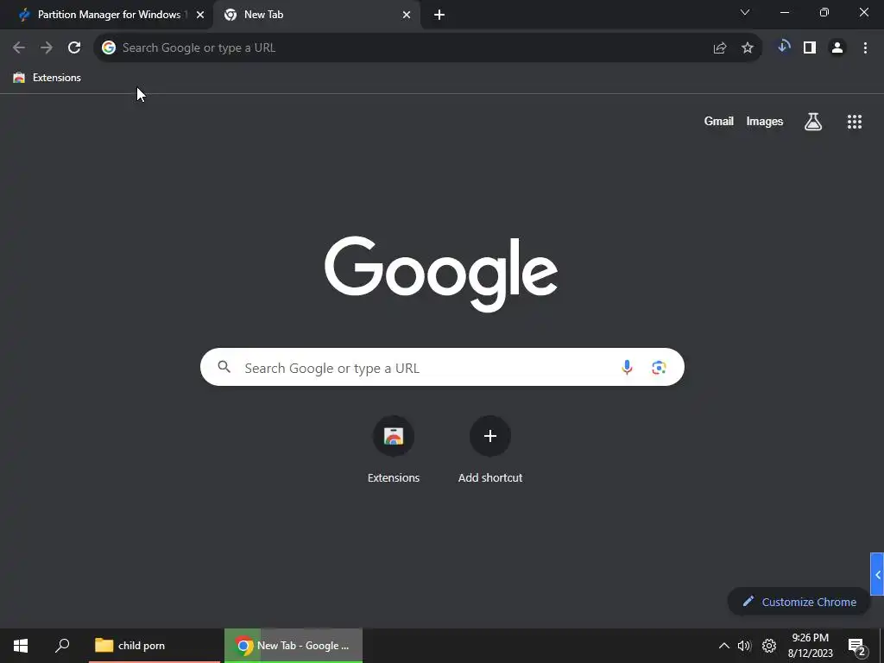Go forward using the browser forward arrow
Screen dimensions: 884x663
coord(47,48)
